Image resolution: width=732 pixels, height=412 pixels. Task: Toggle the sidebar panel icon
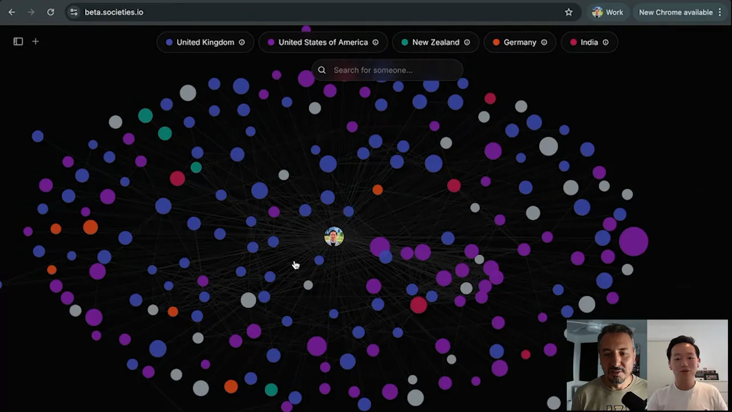coord(18,41)
